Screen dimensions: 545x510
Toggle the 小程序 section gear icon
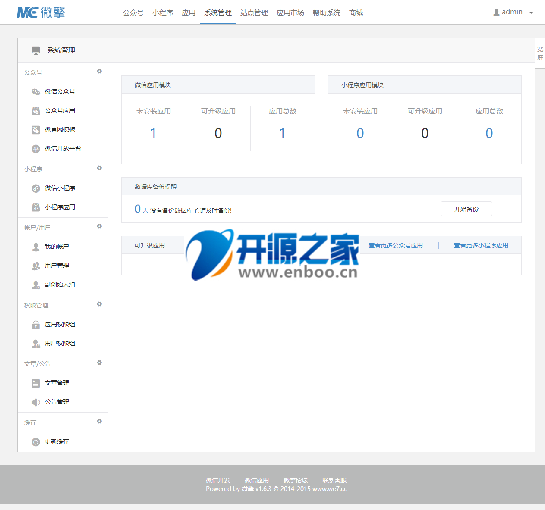pyautogui.click(x=99, y=168)
